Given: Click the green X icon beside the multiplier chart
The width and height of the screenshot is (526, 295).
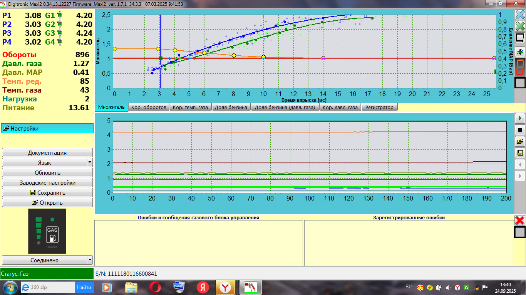Looking at the screenshot, I should [x=520, y=26].
